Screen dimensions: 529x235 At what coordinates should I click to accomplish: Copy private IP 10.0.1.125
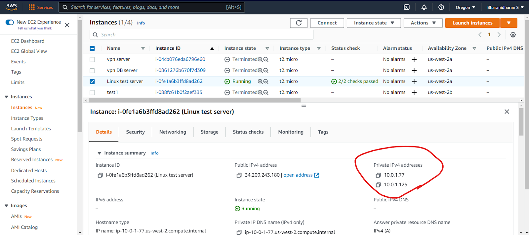click(378, 185)
